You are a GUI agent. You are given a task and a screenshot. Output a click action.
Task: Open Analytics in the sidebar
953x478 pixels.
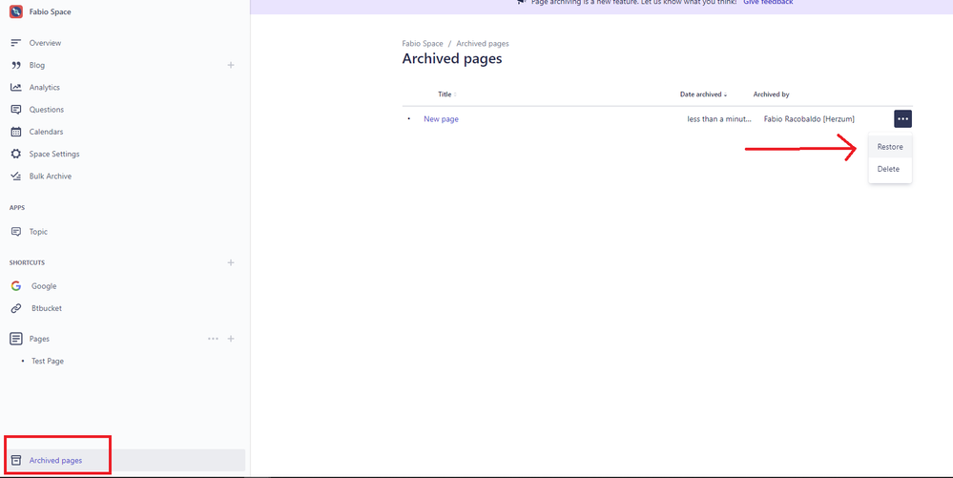tap(45, 88)
